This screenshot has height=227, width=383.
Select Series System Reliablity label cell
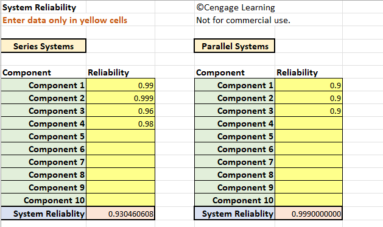(x=43, y=214)
